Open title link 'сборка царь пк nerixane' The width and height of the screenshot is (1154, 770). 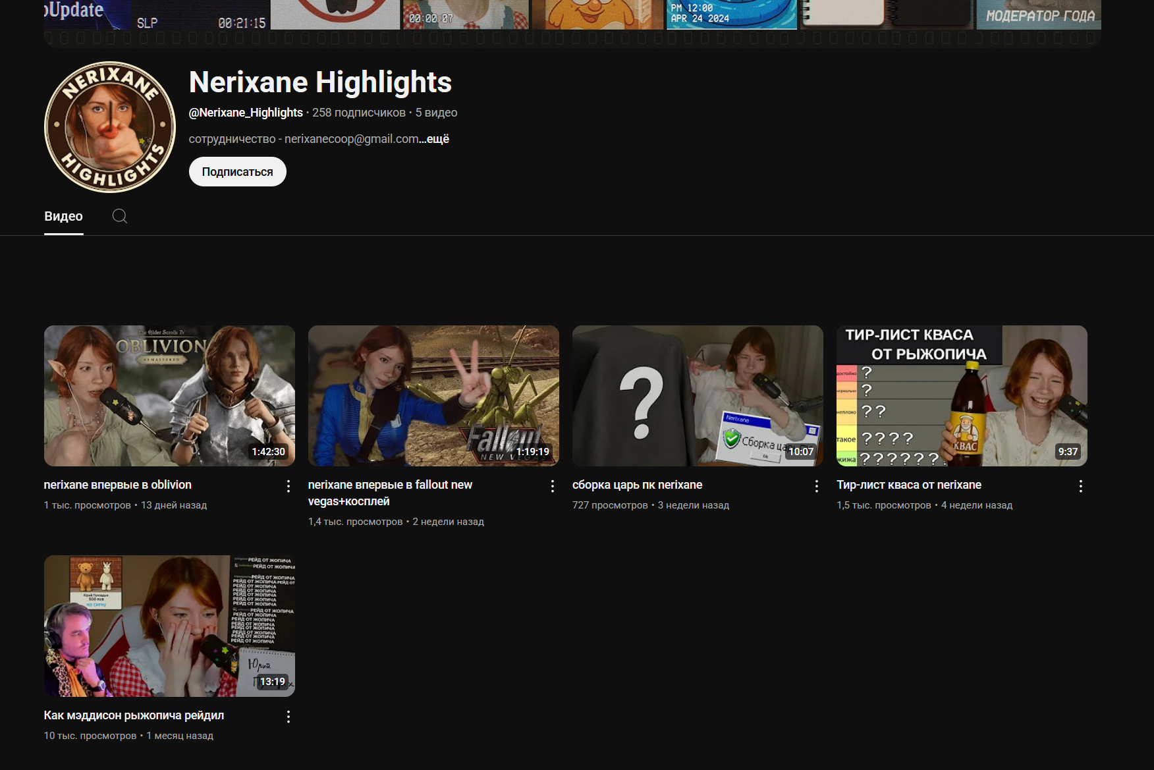(638, 485)
